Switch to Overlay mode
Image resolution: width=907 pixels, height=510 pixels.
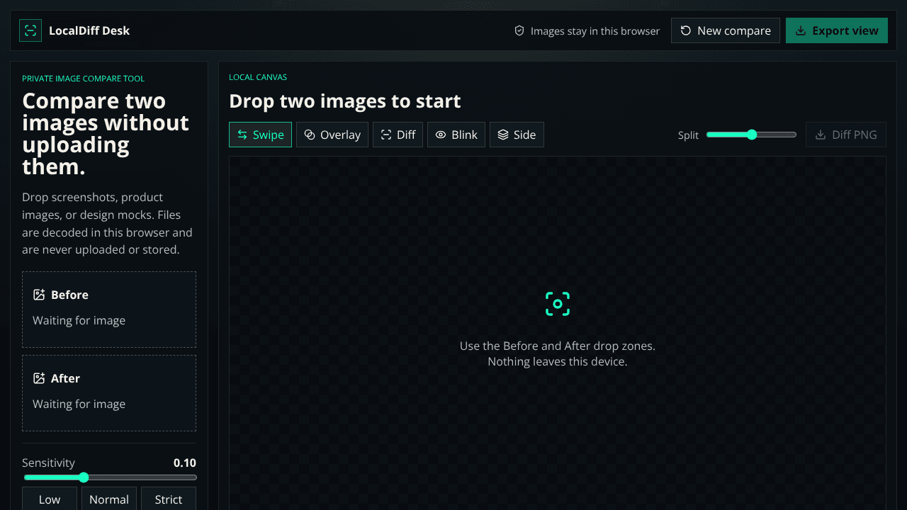coord(332,135)
